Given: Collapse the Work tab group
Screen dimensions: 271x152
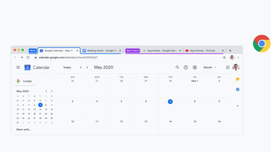Looking at the screenshot, I should click(32, 51).
